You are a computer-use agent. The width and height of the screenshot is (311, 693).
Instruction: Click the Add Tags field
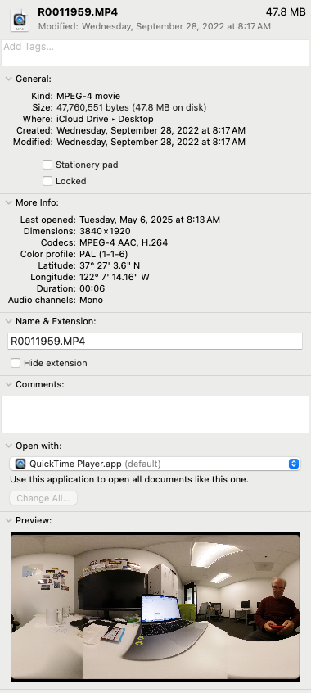(155, 52)
